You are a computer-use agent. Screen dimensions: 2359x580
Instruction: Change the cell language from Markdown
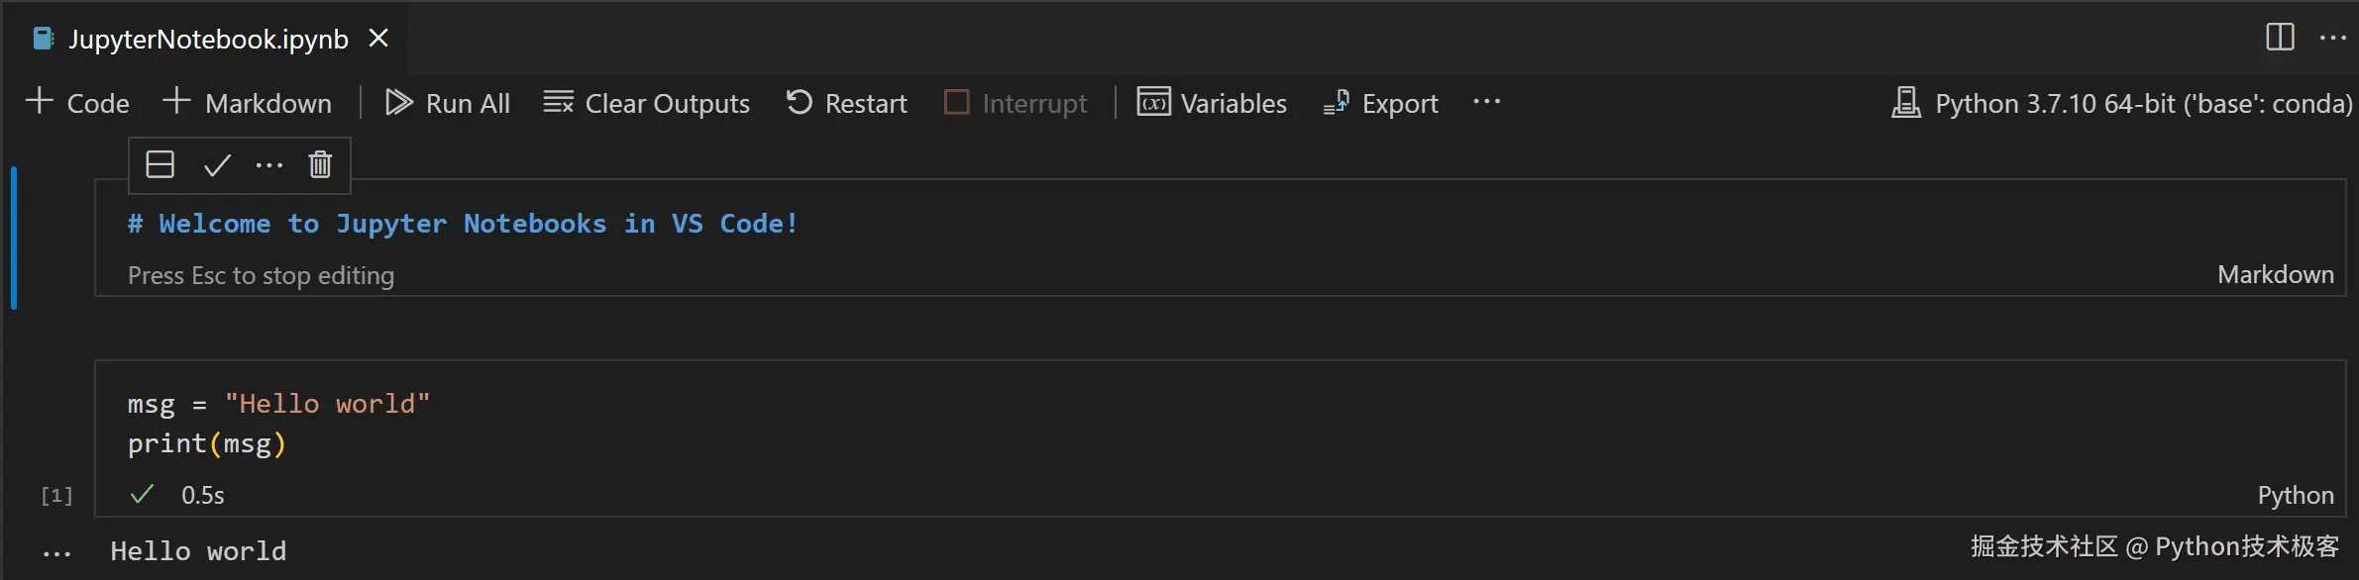click(2275, 274)
